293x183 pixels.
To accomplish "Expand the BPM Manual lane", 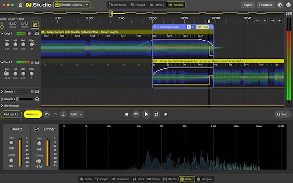I will click(x=2, y=106).
